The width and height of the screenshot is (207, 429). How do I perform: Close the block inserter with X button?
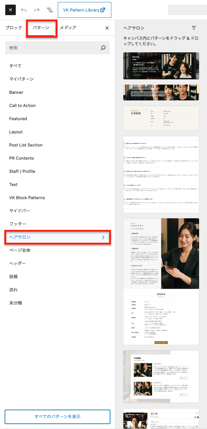click(11, 10)
